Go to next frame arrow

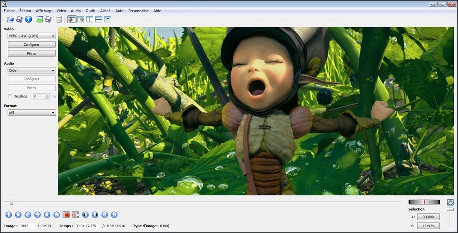click(x=37, y=215)
